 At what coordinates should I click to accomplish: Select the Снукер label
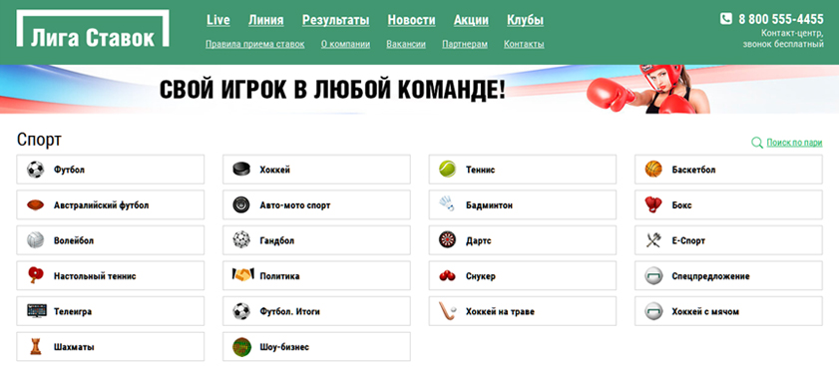coord(481,276)
